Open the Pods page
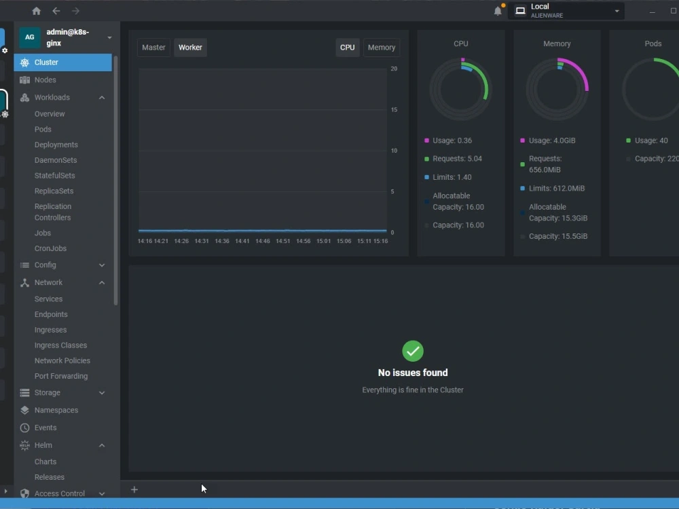 coord(43,129)
